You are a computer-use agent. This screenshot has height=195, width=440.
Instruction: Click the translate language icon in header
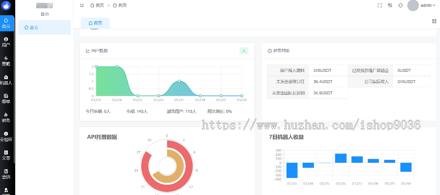pos(390,5)
